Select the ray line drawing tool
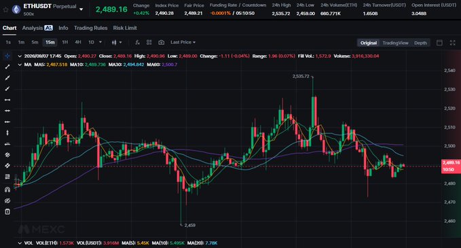Viewport: 461px width, 248px height. point(7,77)
